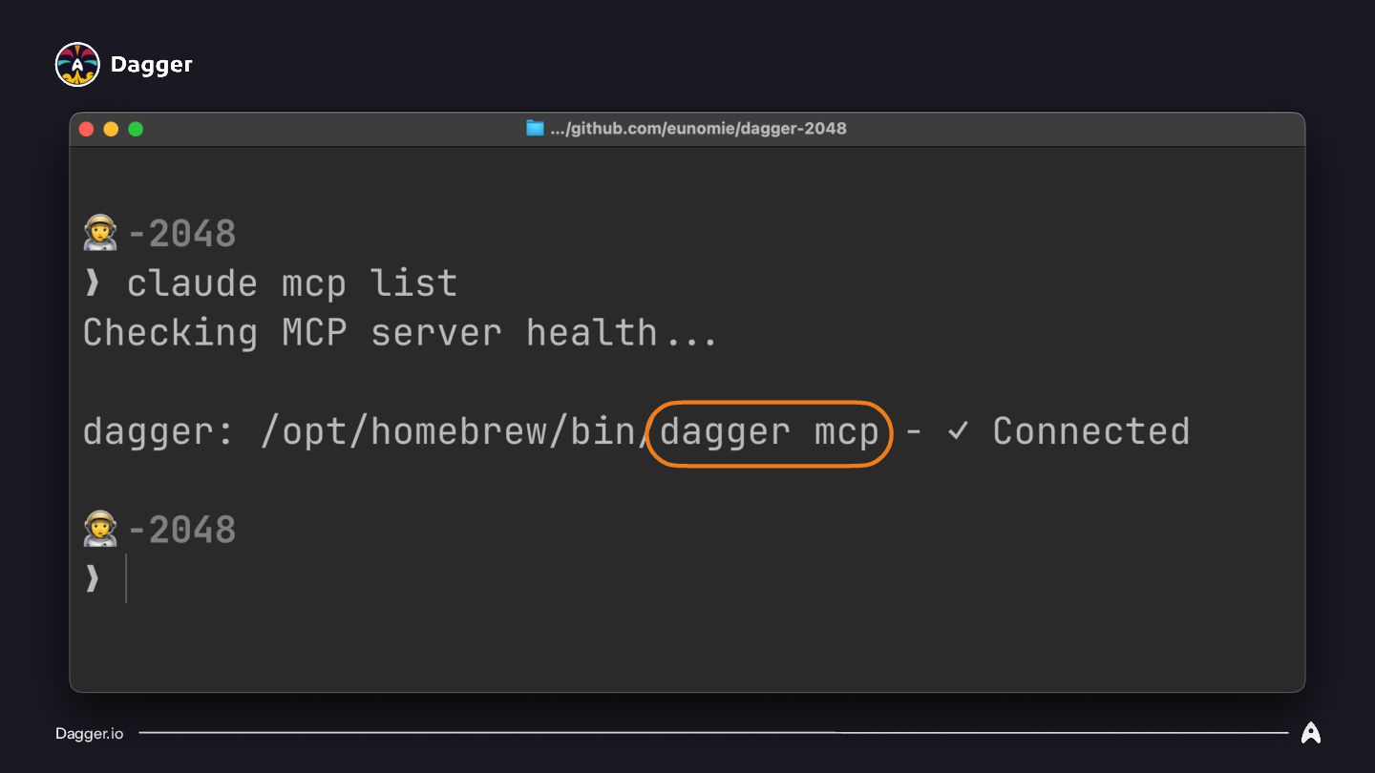Close the terminal window with the red button
Image resolution: width=1375 pixels, height=773 pixels.
click(87, 129)
